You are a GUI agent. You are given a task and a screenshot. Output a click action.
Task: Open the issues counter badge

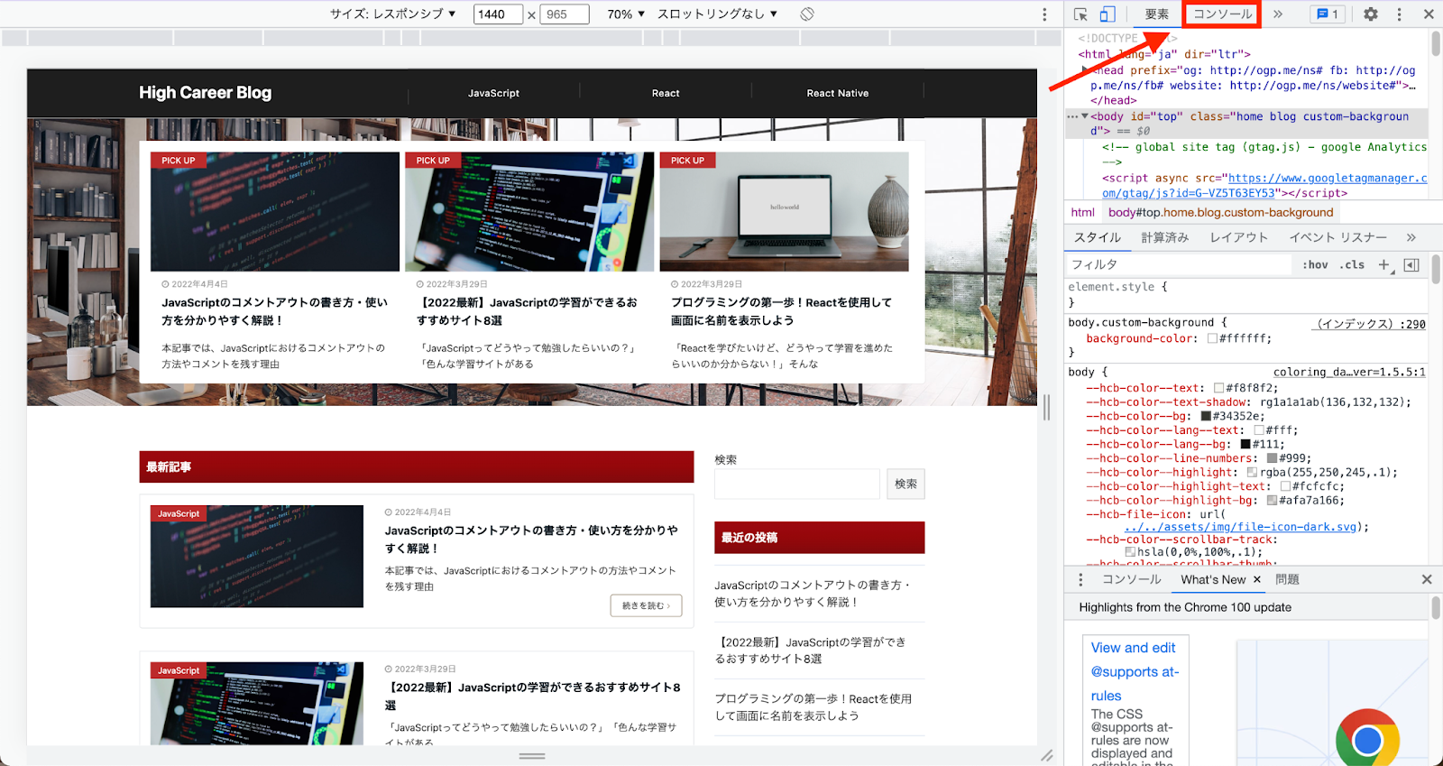[1328, 14]
